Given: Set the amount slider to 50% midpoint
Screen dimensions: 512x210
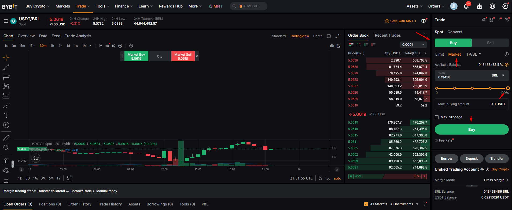Looking at the screenshot, I should point(472,88).
